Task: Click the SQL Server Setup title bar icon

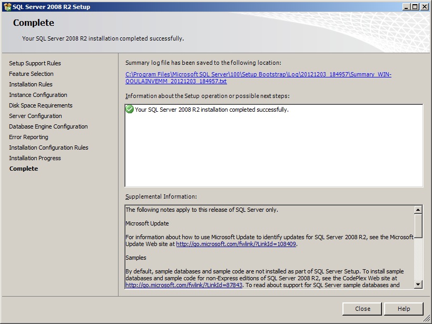Action: click(x=7, y=7)
